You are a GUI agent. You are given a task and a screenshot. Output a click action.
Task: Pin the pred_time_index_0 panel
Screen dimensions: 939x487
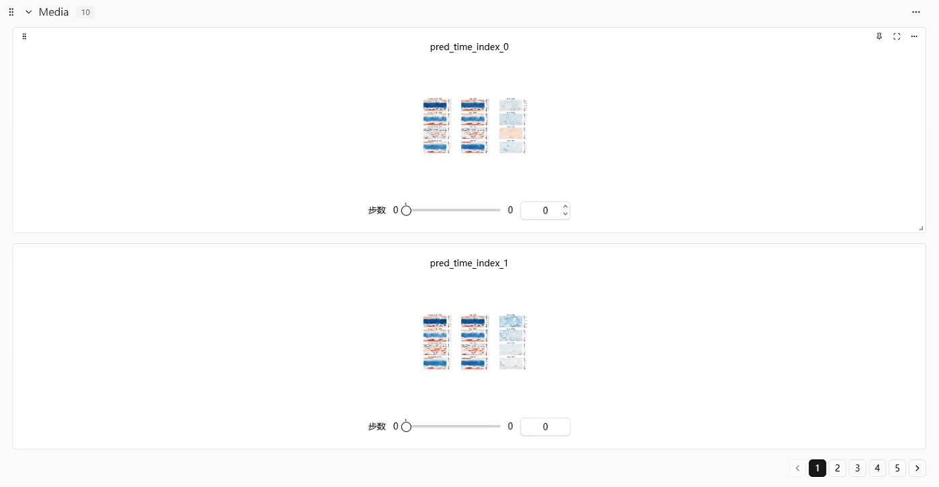click(x=879, y=36)
